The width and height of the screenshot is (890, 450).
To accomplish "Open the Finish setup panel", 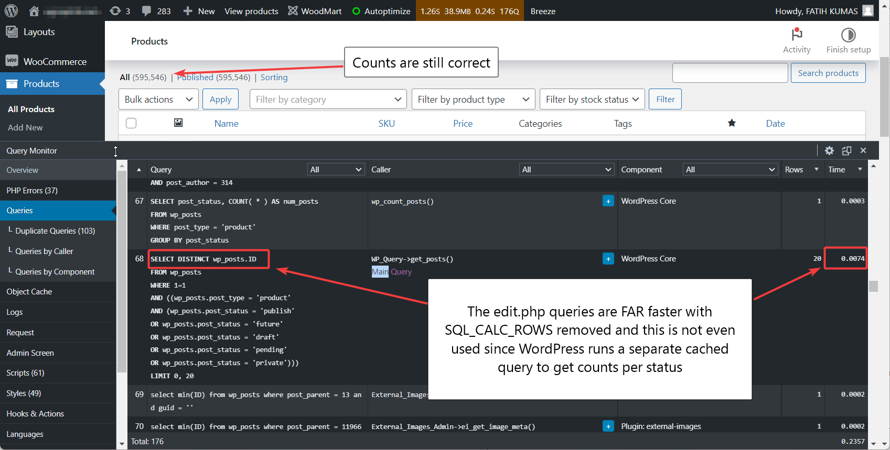I will click(849, 41).
